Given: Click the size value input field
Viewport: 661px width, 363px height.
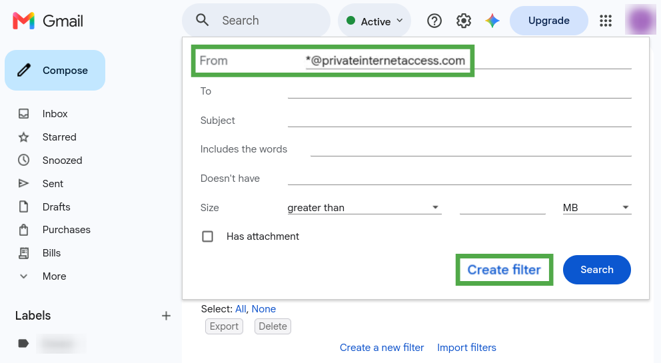Looking at the screenshot, I should click(x=502, y=207).
